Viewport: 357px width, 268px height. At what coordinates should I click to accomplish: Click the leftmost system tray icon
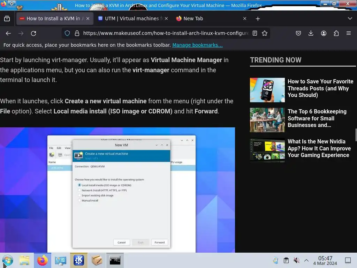[276, 260]
